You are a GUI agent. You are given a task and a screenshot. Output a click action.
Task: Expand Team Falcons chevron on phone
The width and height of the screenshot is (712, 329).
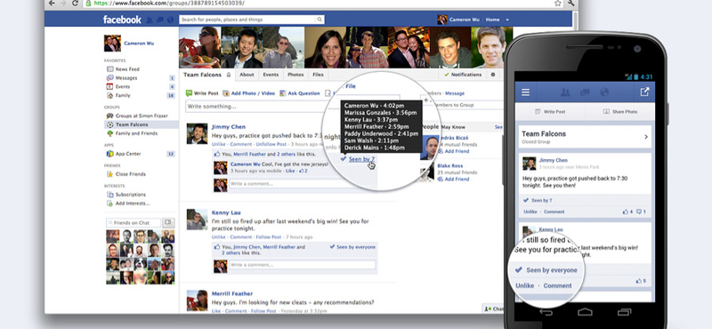point(646,137)
